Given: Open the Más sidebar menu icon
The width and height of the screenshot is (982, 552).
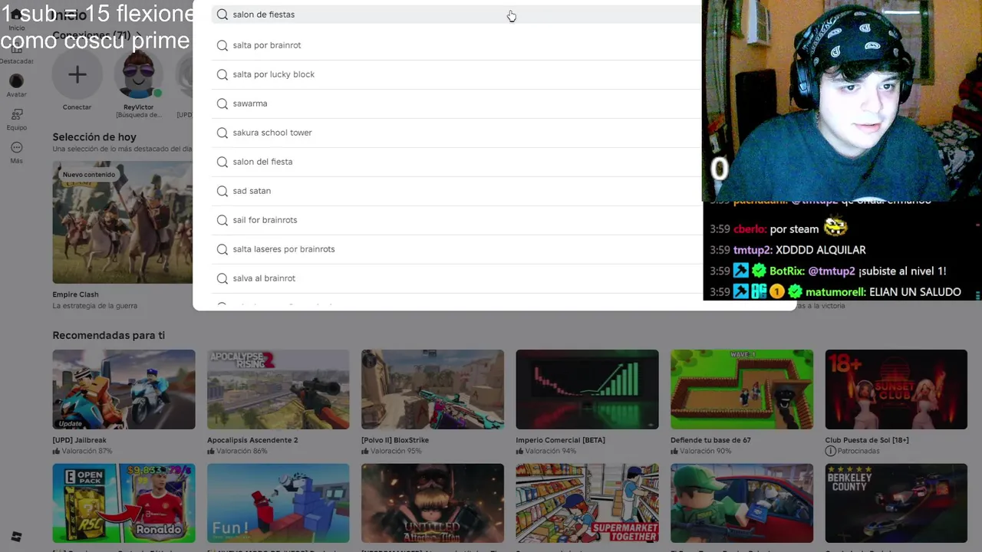Looking at the screenshot, I should pos(16,147).
